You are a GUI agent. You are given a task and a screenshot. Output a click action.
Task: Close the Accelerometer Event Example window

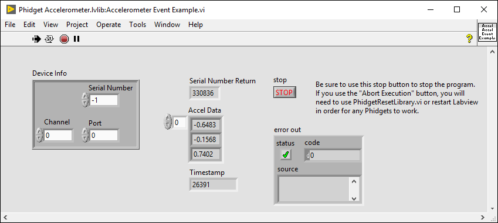pos(484,9)
